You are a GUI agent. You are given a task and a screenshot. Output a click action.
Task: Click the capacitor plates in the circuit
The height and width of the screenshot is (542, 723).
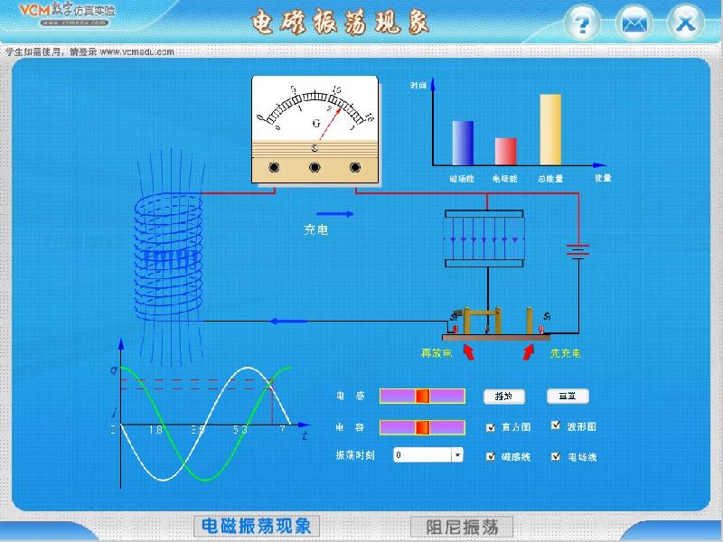[484, 239]
